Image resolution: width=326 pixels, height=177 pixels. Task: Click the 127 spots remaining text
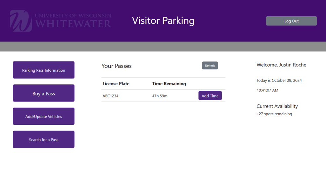(x=274, y=114)
